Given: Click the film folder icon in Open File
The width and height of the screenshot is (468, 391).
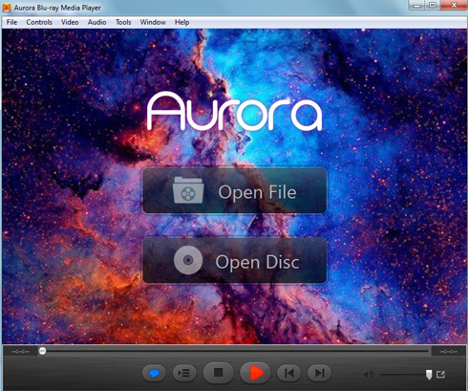Looking at the screenshot, I should point(188,190).
